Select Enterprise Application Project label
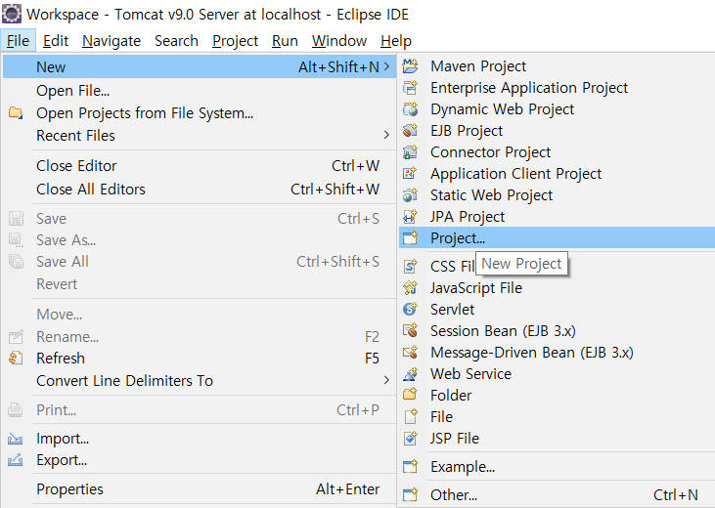 click(x=529, y=88)
